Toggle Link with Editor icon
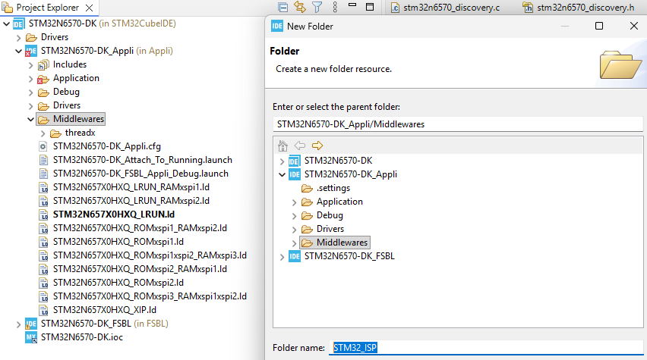This screenshot has height=360, width=647. point(300,7)
